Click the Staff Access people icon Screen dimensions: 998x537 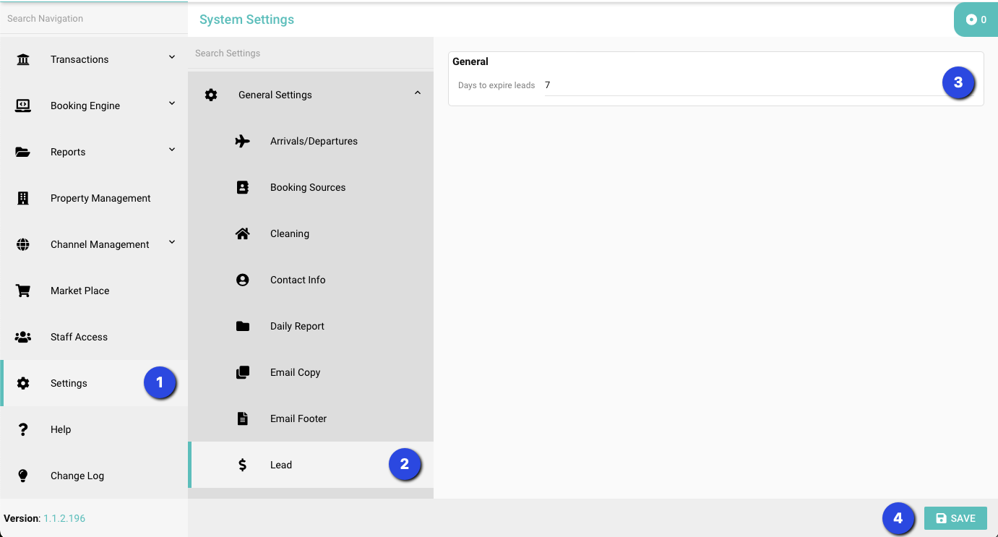pos(23,337)
